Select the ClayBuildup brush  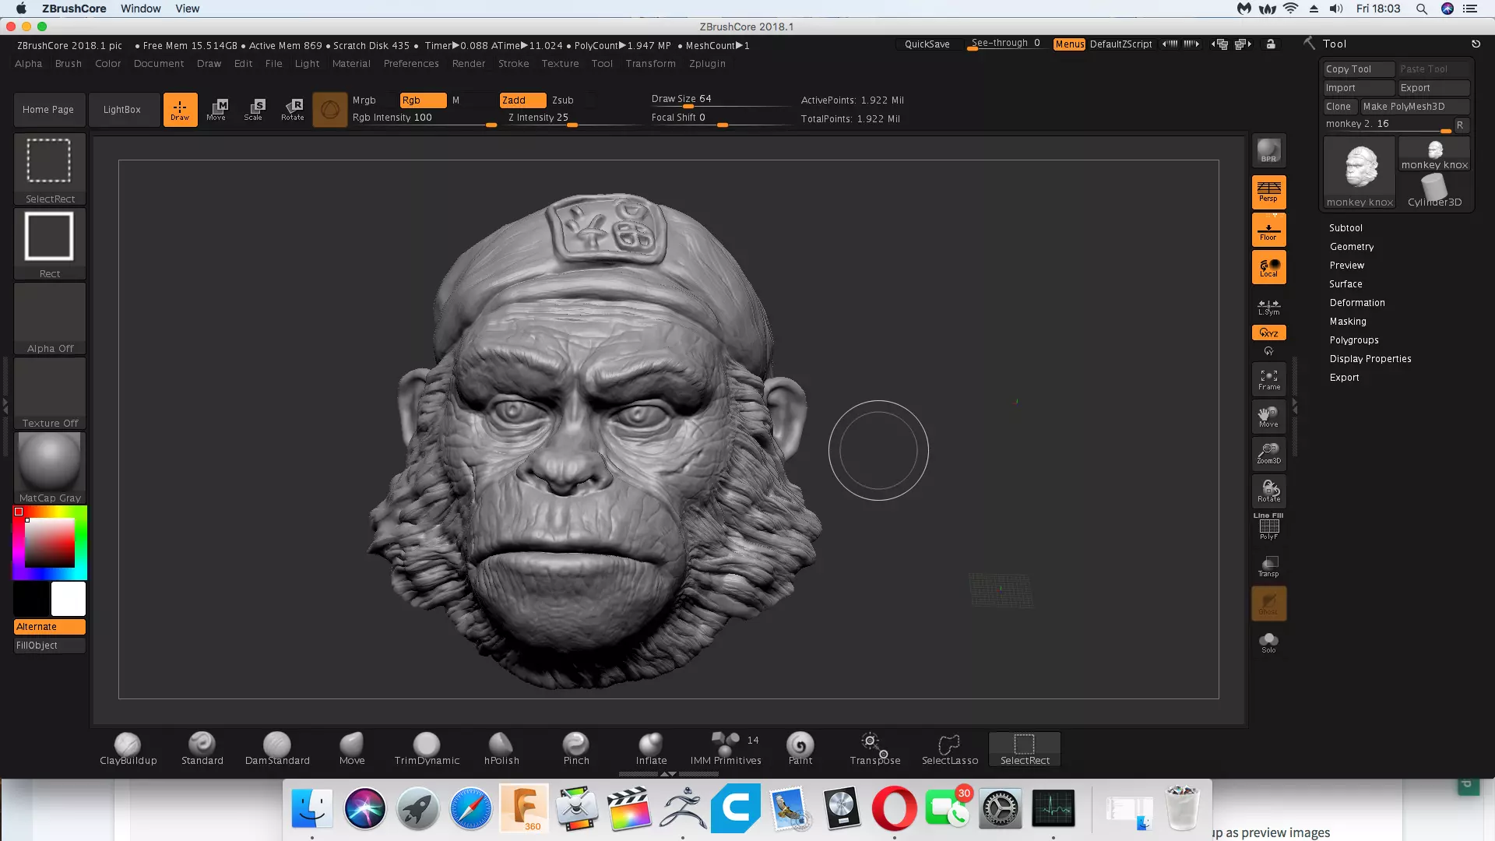128,749
